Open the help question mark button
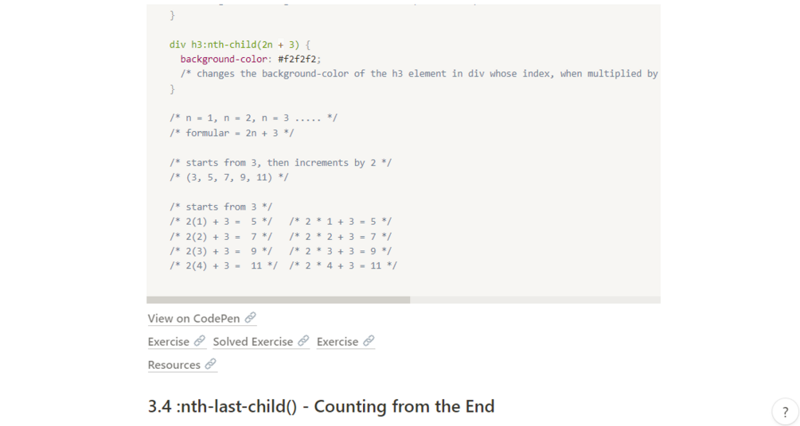This screenshot has width=800, height=426. pyautogui.click(x=785, y=412)
